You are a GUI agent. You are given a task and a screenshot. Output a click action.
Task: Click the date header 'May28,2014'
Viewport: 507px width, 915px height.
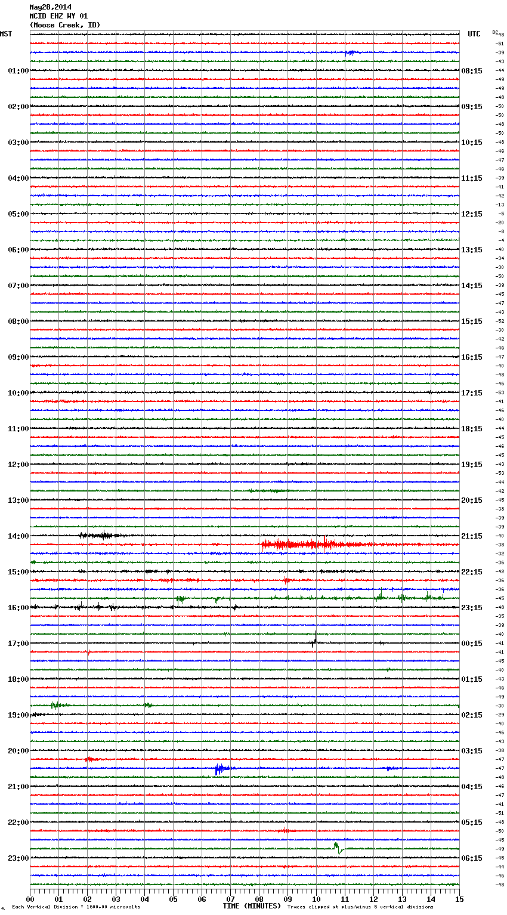click(x=50, y=7)
